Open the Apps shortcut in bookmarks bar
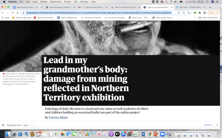This screenshot has width=222, height=138. pyautogui.click(x=5, y=18)
